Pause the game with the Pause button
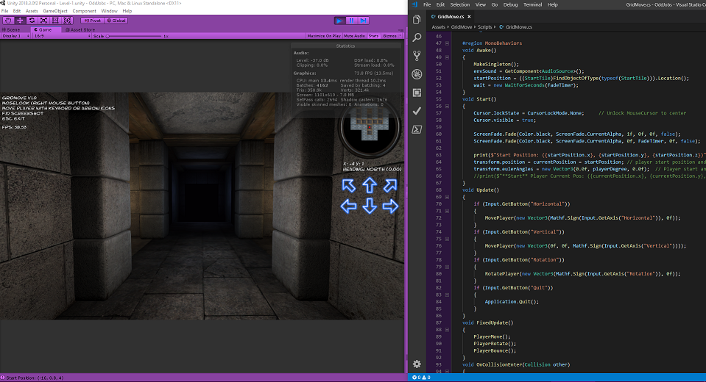This screenshot has height=382, width=706. [351, 21]
